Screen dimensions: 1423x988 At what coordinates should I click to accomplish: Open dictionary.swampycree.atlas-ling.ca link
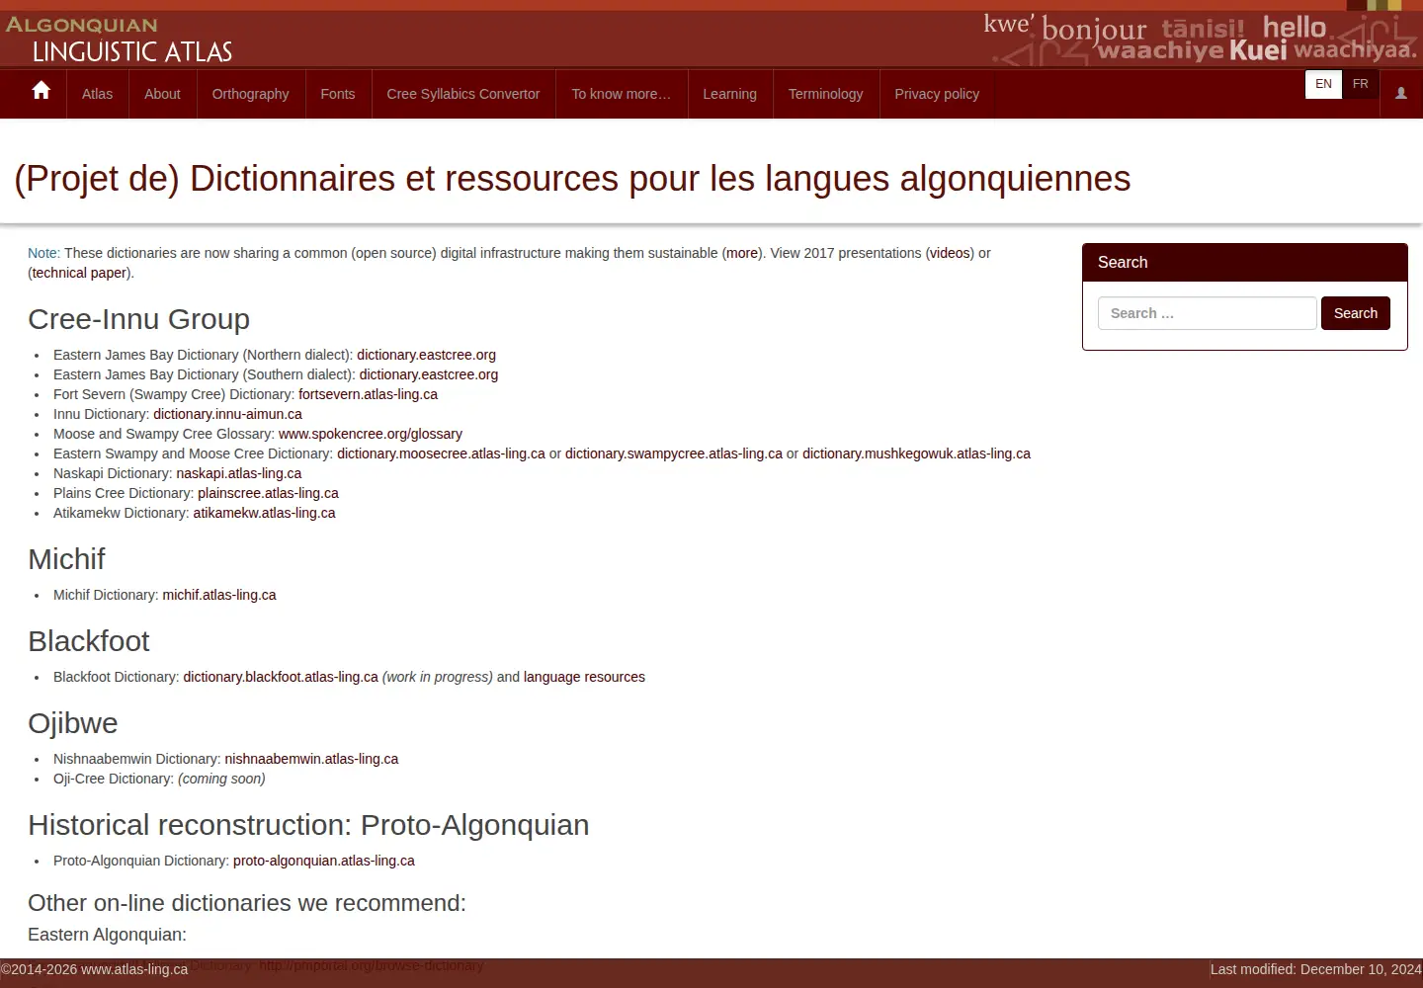point(674,453)
